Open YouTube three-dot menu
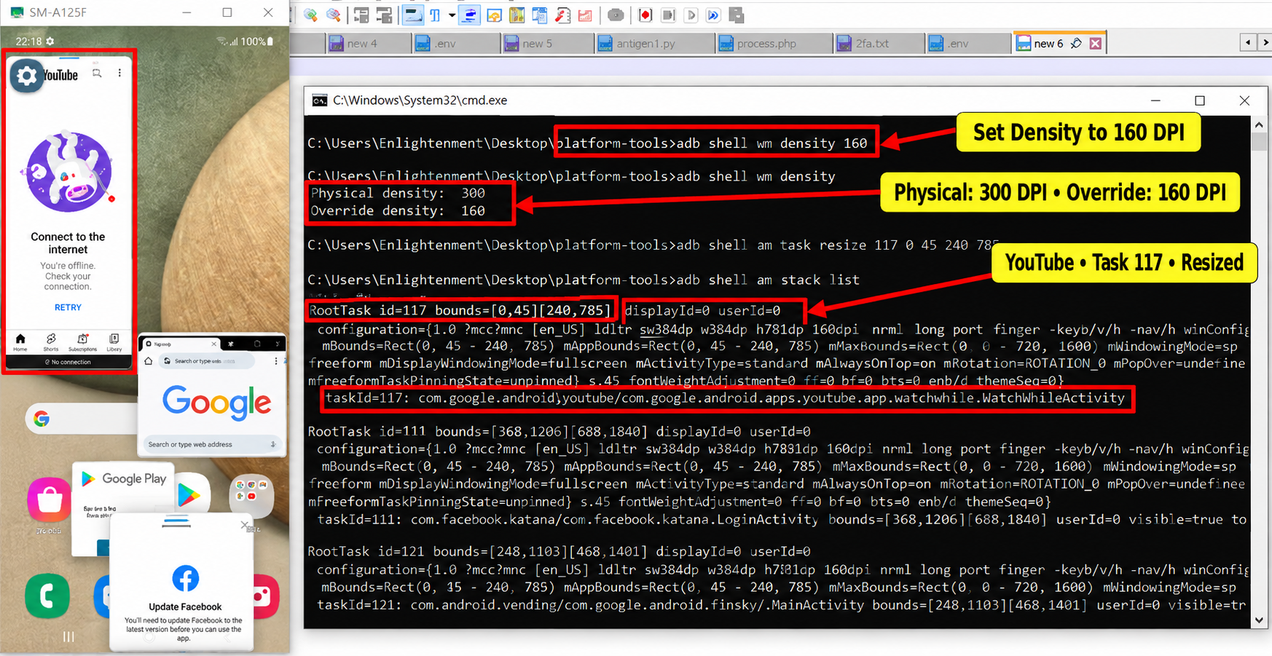1272x656 pixels. pyautogui.click(x=119, y=73)
